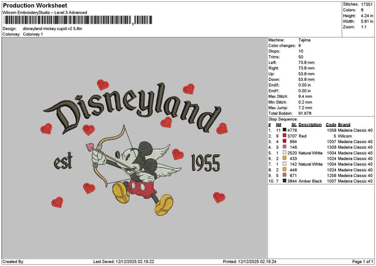Click the Code column header
The image size is (376, 266).
click(x=331, y=124)
